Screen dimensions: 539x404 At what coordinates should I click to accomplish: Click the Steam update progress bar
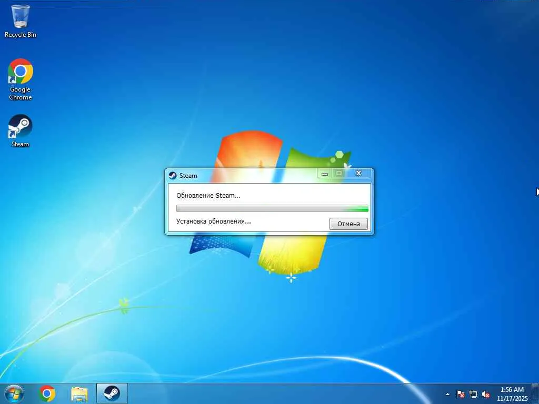(x=272, y=208)
